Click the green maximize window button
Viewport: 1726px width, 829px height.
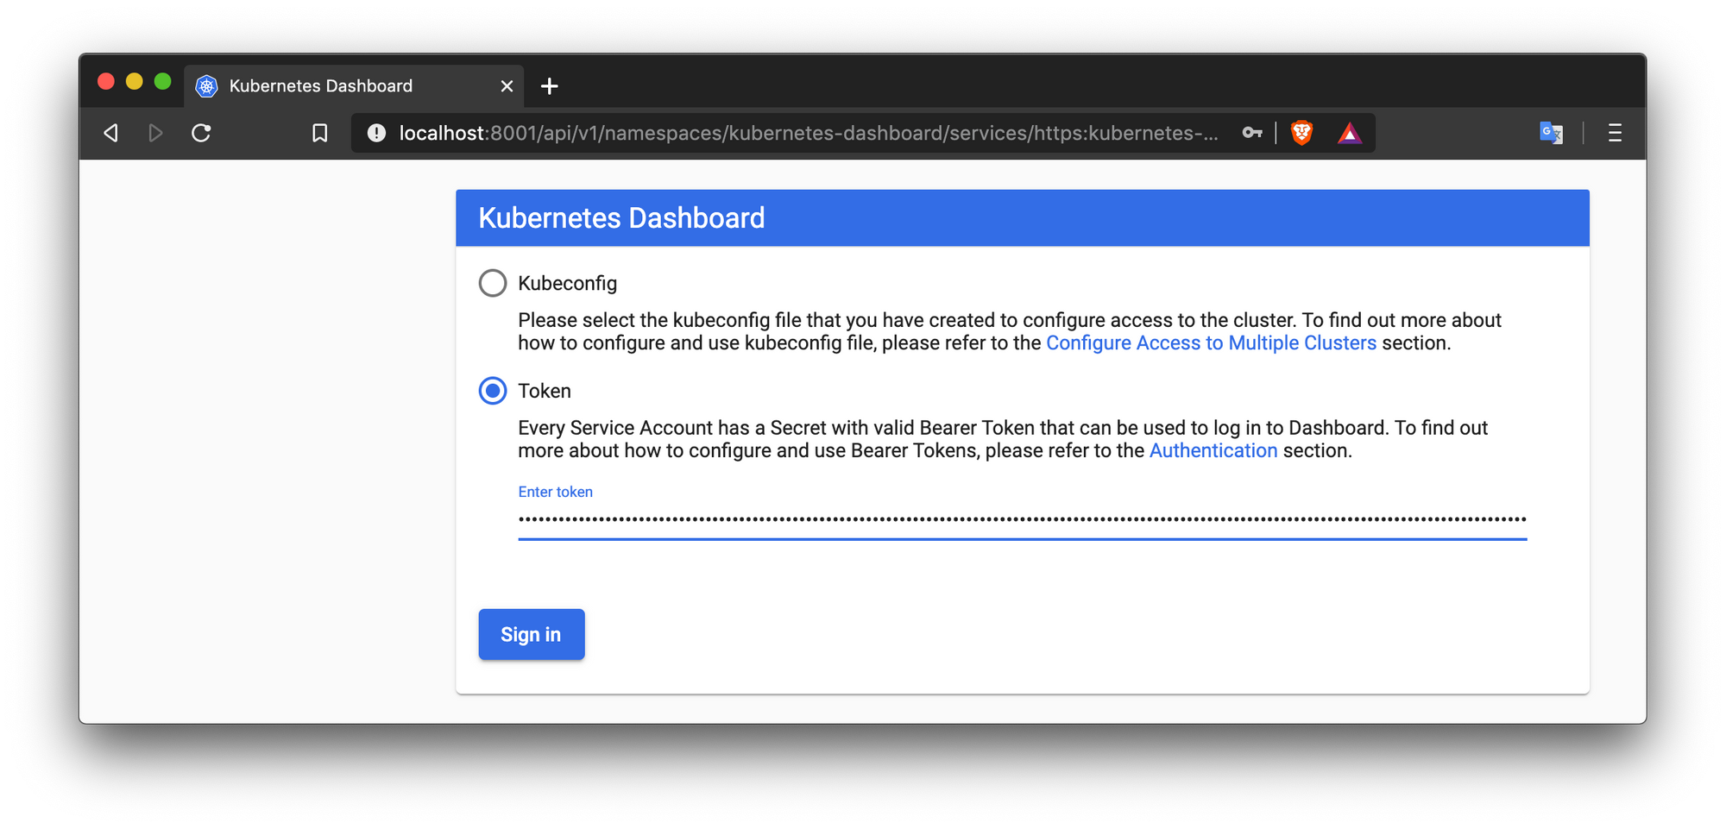click(162, 82)
